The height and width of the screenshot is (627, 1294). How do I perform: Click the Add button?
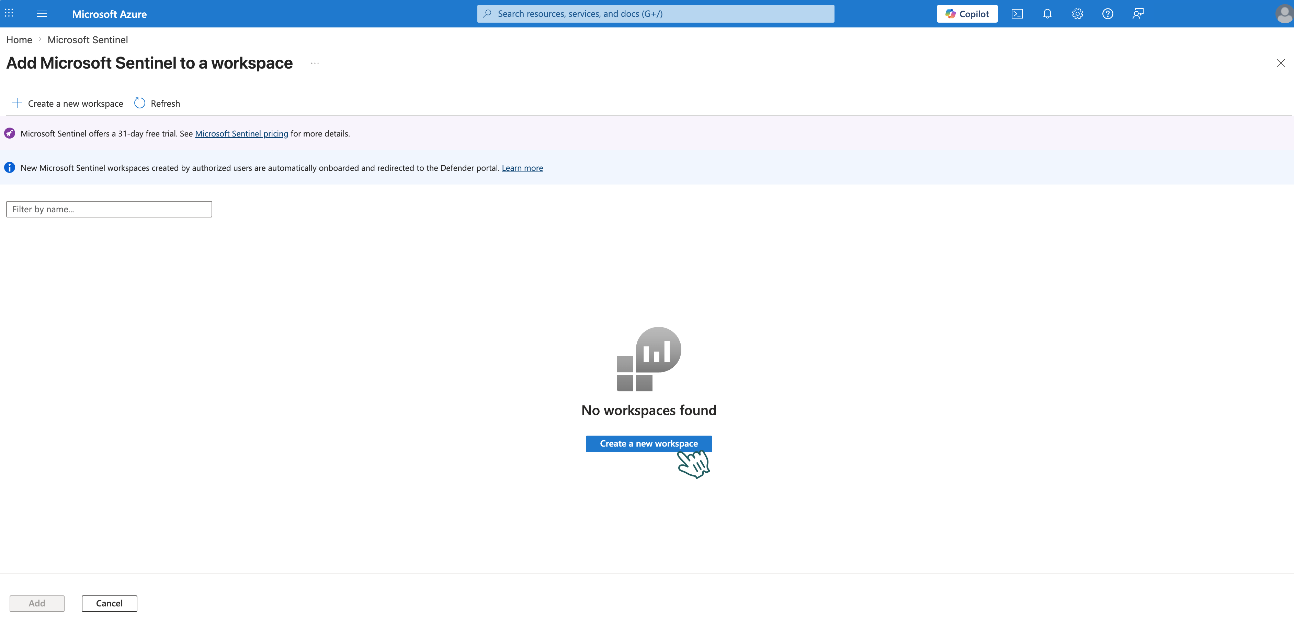click(x=37, y=603)
